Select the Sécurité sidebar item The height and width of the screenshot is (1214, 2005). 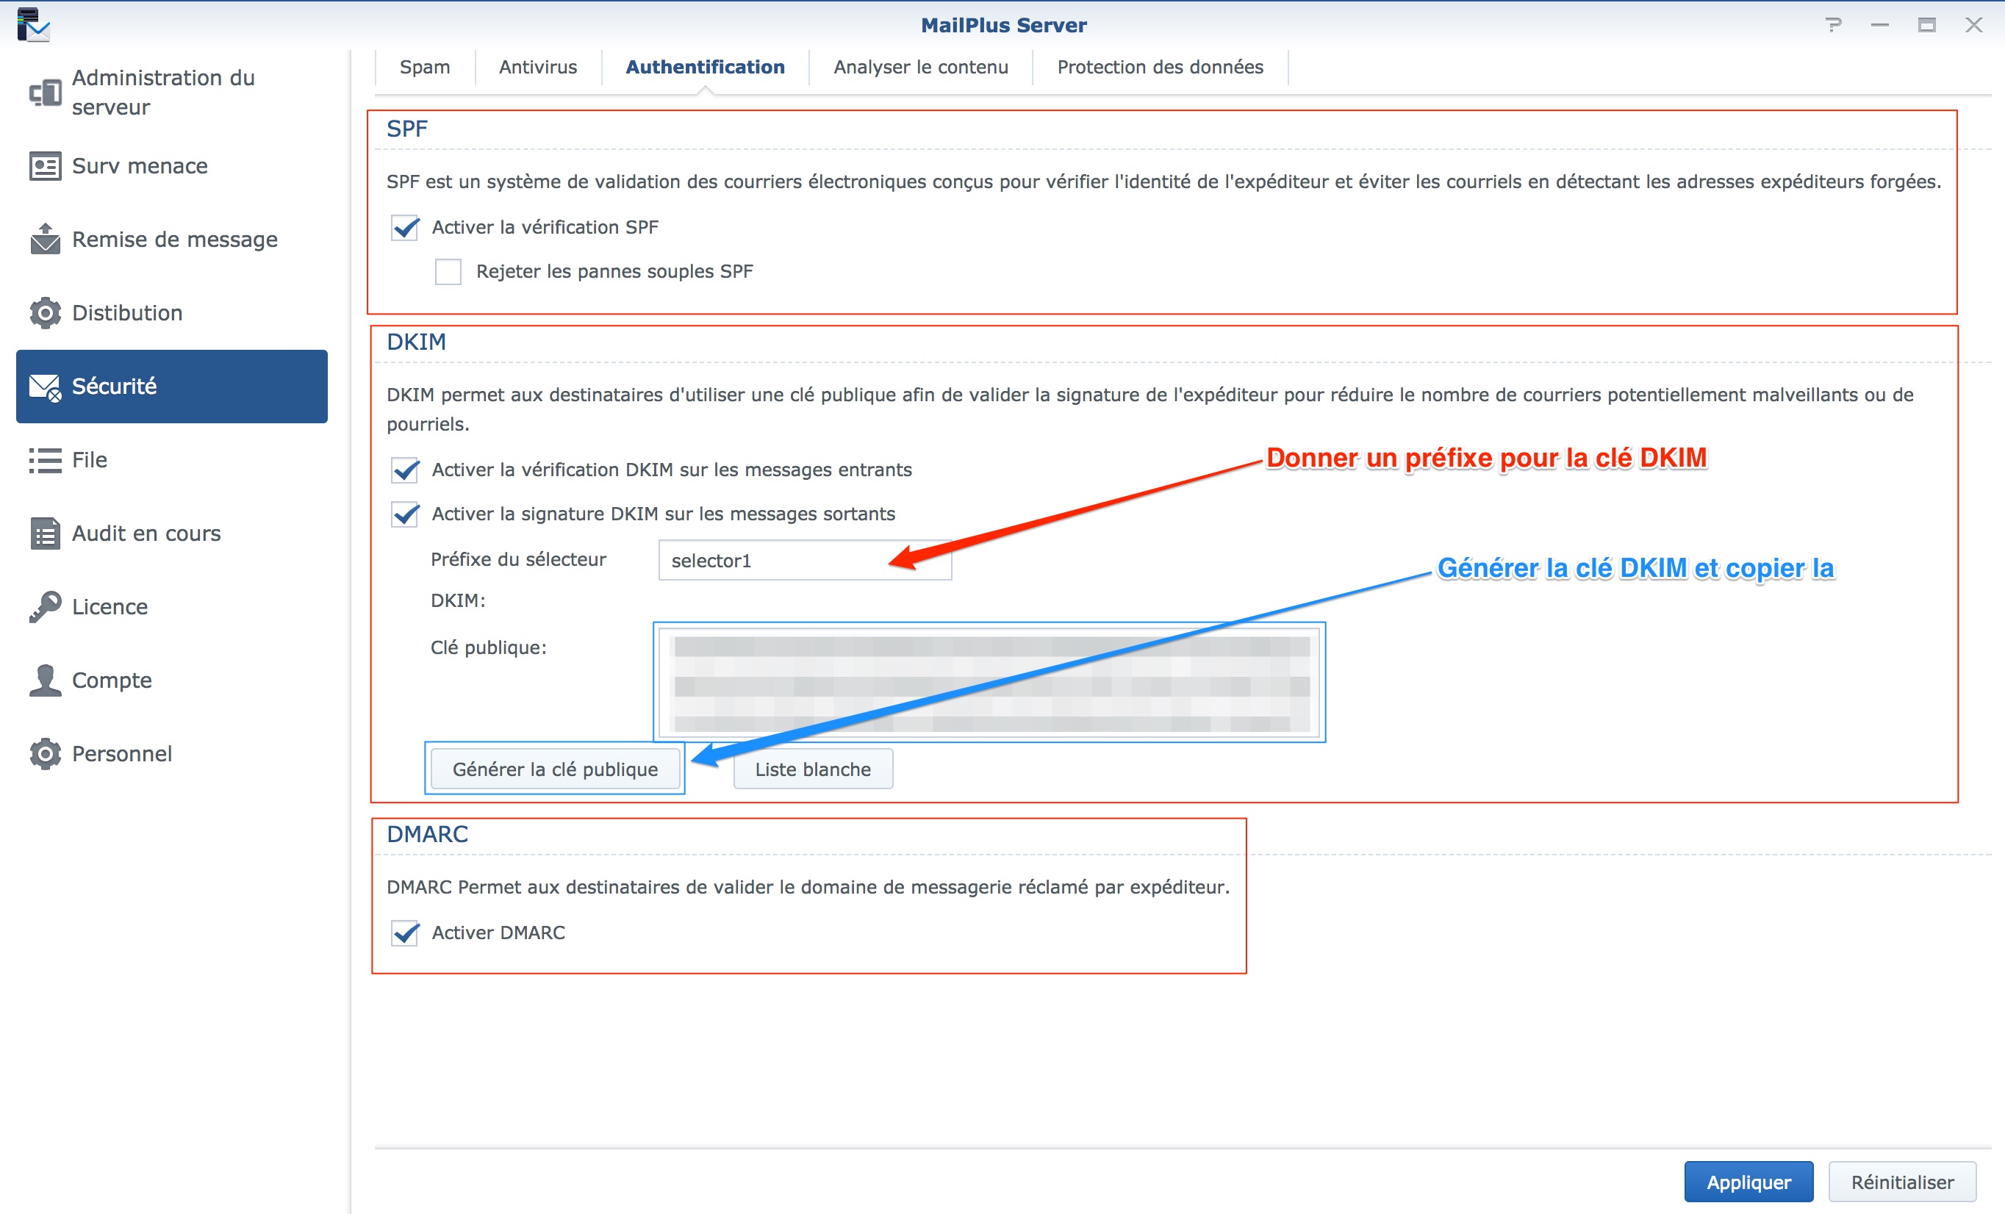click(x=172, y=387)
